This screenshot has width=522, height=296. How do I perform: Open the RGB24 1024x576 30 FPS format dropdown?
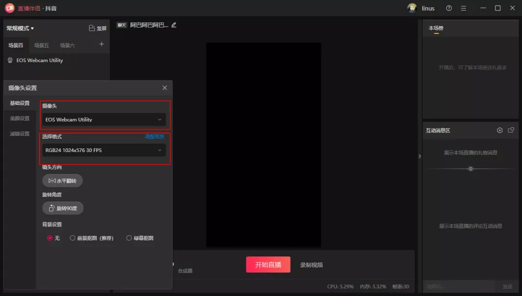(104, 150)
